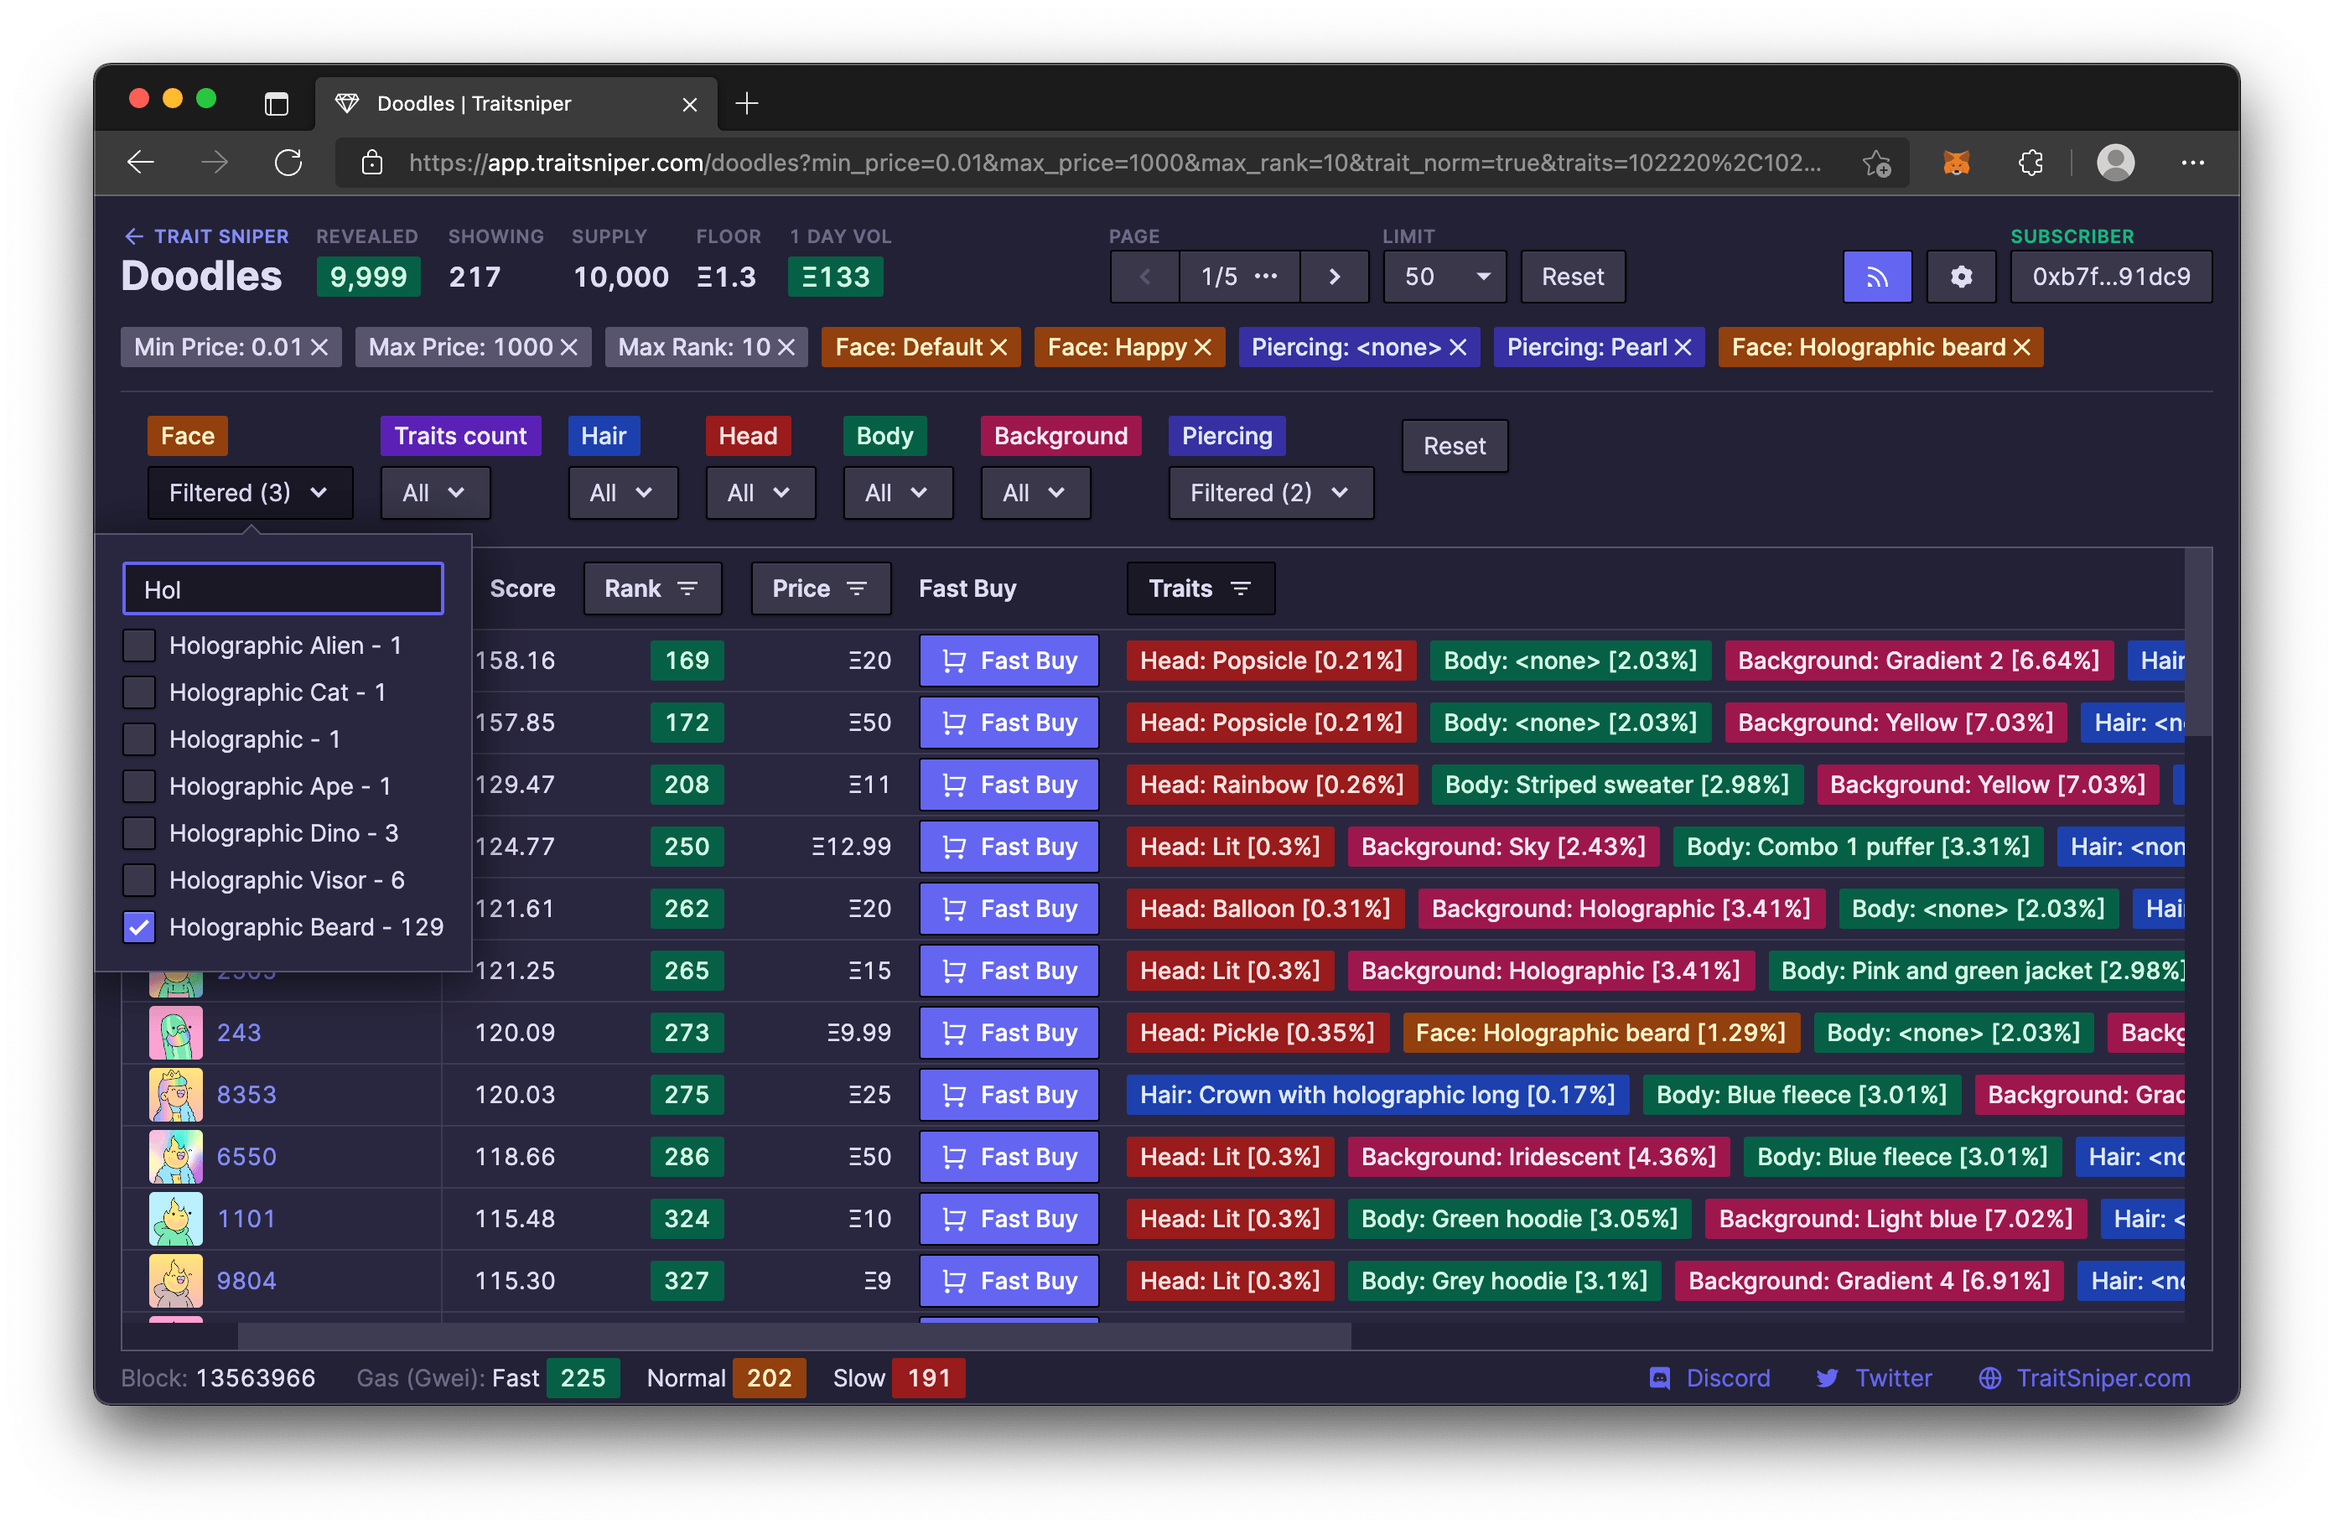
Task: Check the Holographic Visor checkbox
Action: tap(139, 881)
